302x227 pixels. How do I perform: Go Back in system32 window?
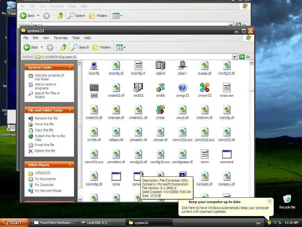(x=31, y=47)
